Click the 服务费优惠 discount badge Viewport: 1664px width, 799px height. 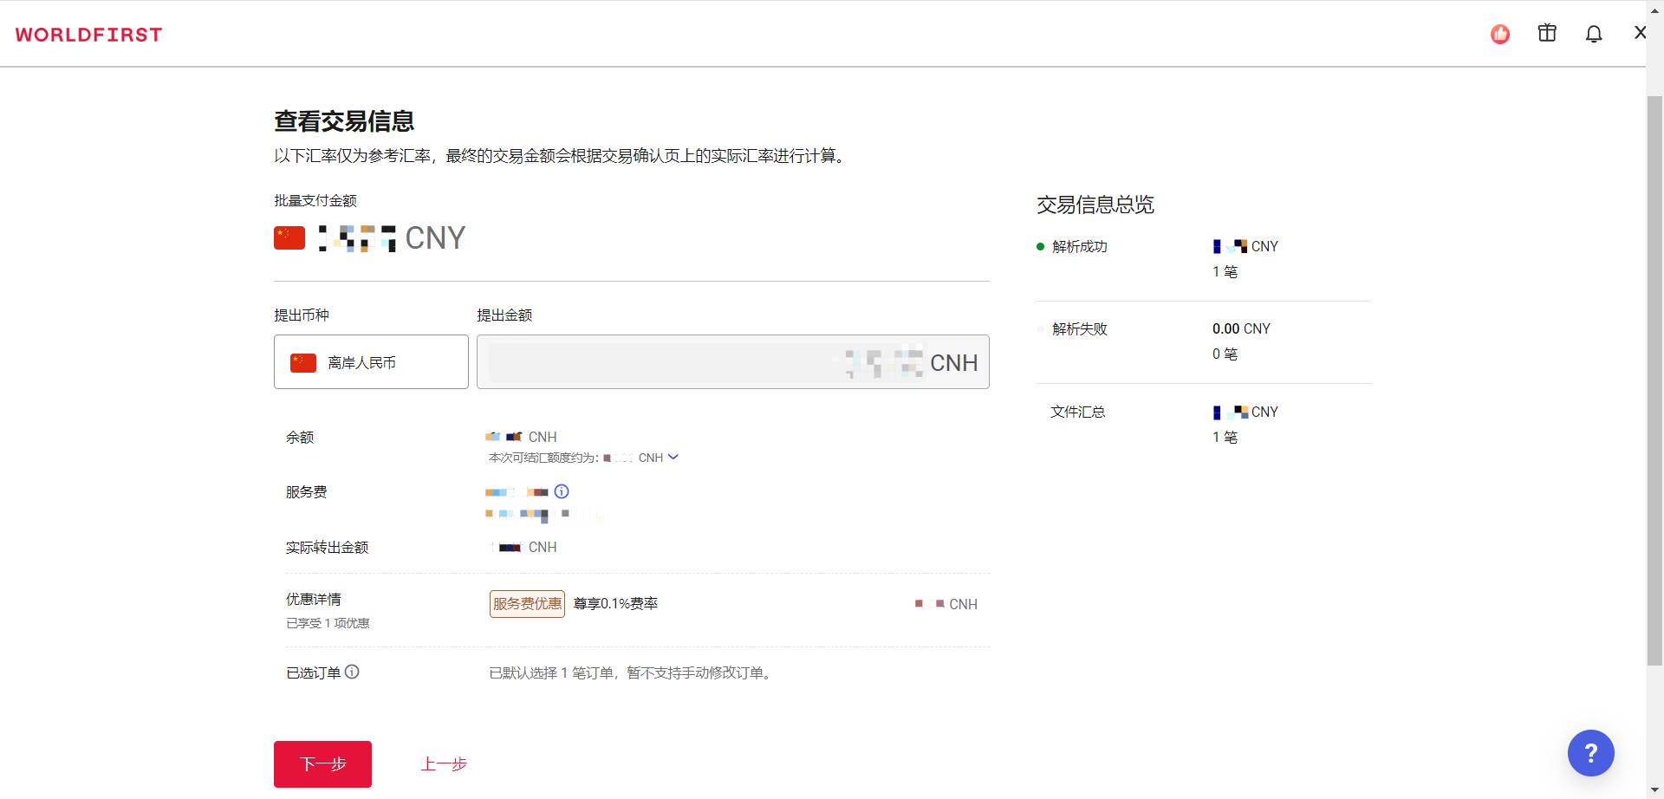(x=526, y=603)
